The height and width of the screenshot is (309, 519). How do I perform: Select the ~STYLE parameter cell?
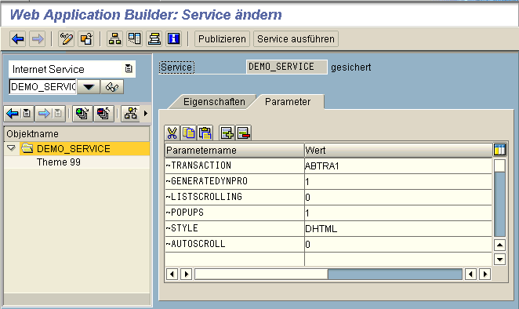click(234, 228)
